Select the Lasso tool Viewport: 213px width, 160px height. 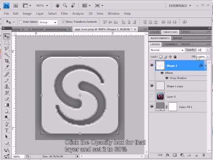tap(7, 48)
